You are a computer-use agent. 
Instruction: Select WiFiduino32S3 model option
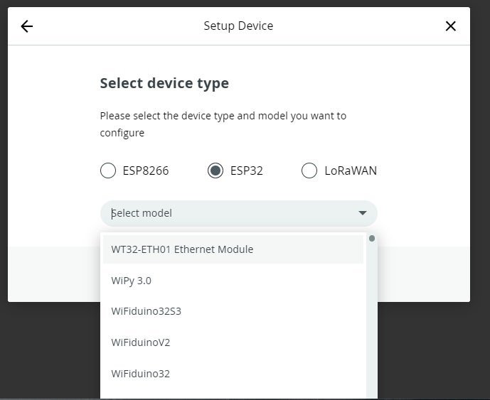pyautogui.click(x=233, y=311)
